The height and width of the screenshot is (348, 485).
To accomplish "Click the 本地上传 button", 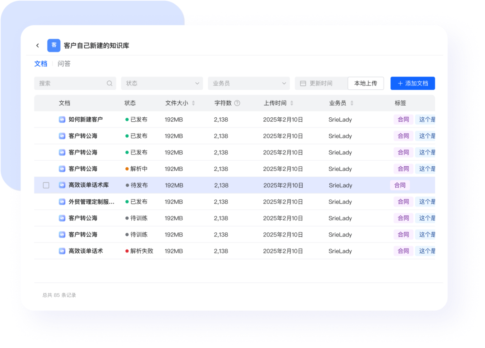I will 366,83.
